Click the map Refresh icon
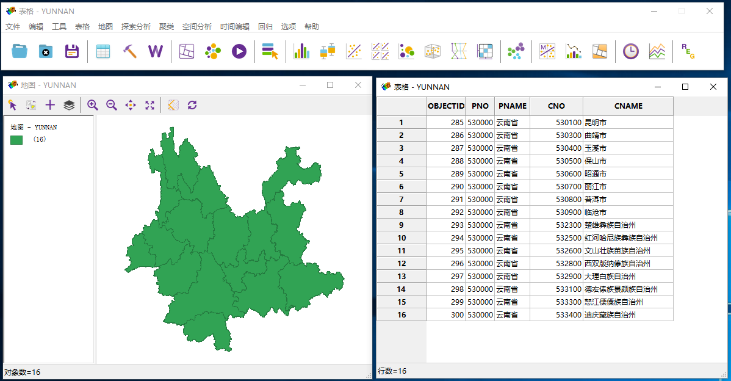Viewport: 731px width, 381px height. point(192,105)
